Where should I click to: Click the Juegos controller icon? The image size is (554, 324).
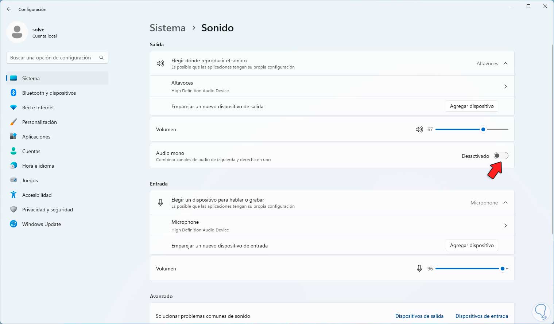click(x=13, y=180)
